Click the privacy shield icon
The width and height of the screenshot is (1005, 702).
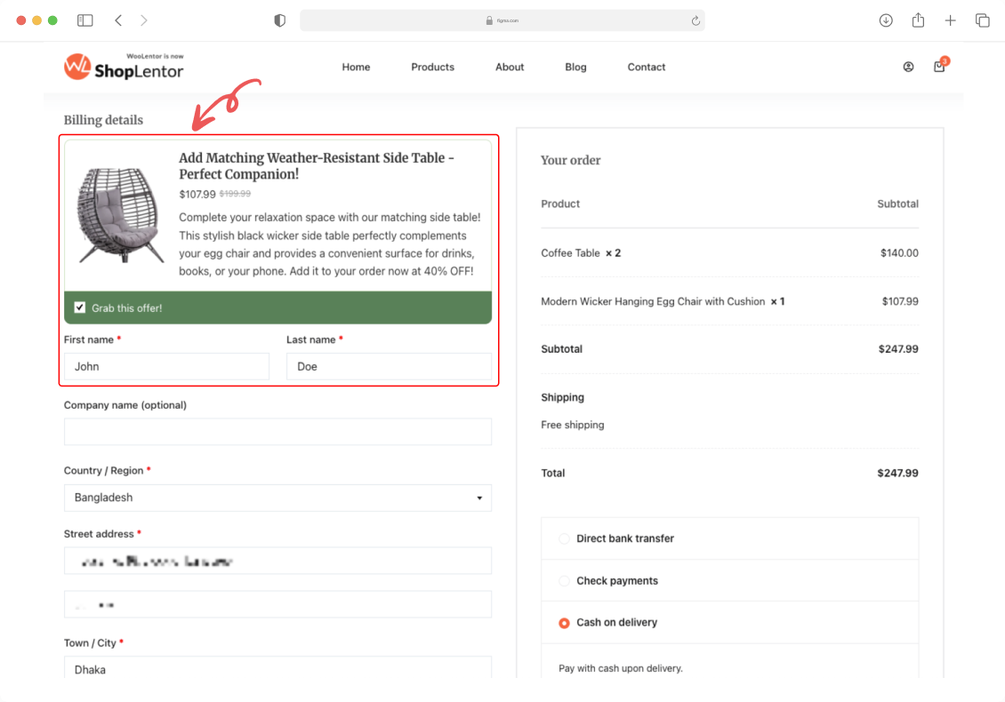click(279, 20)
